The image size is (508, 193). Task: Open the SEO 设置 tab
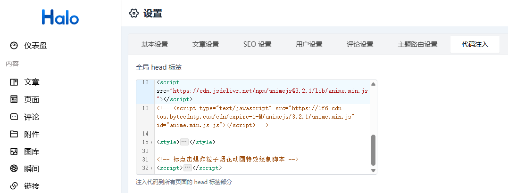(257, 45)
